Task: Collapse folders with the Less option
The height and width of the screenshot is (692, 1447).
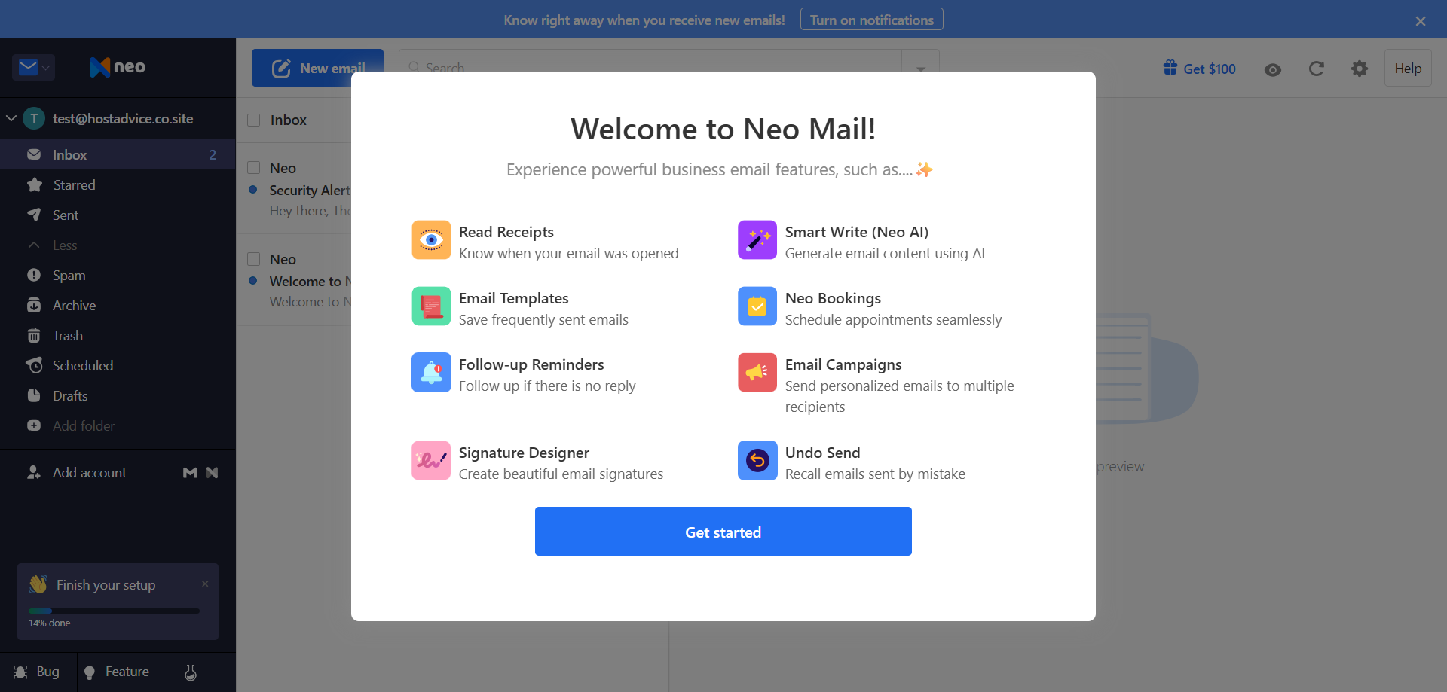Action: 118,245
